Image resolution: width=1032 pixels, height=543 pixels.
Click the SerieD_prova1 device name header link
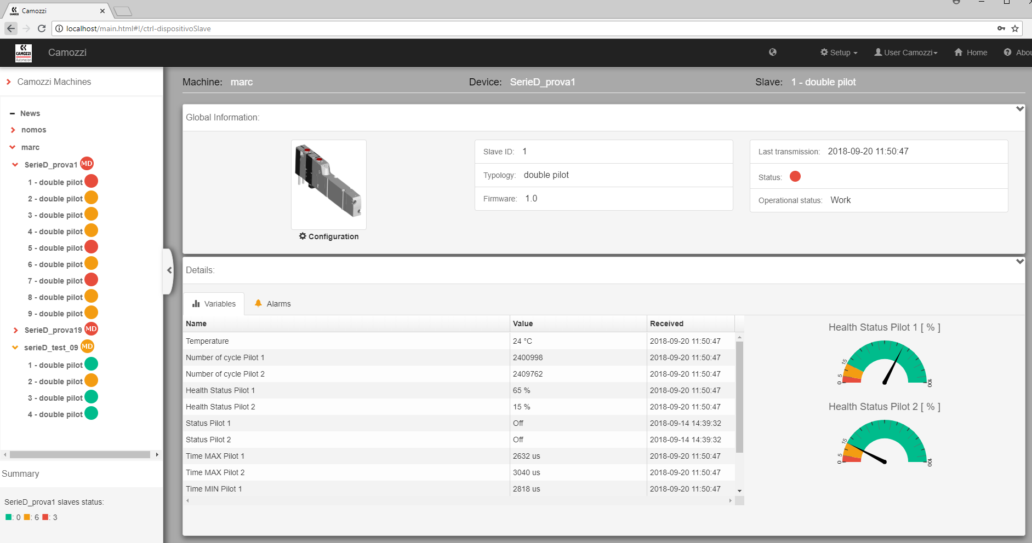click(x=543, y=82)
